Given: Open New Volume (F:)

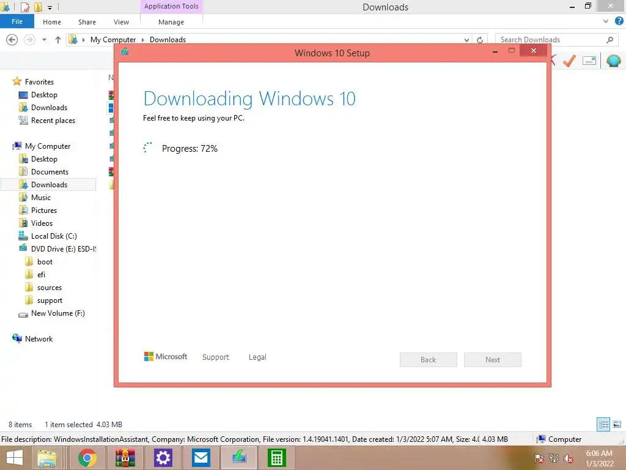Looking at the screenshot, I should click(58, 313).
